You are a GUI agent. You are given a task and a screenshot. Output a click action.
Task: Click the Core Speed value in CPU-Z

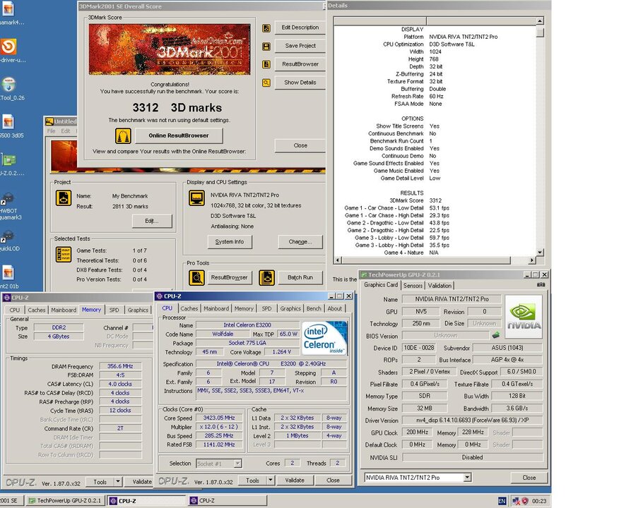[x=219, y=418]
